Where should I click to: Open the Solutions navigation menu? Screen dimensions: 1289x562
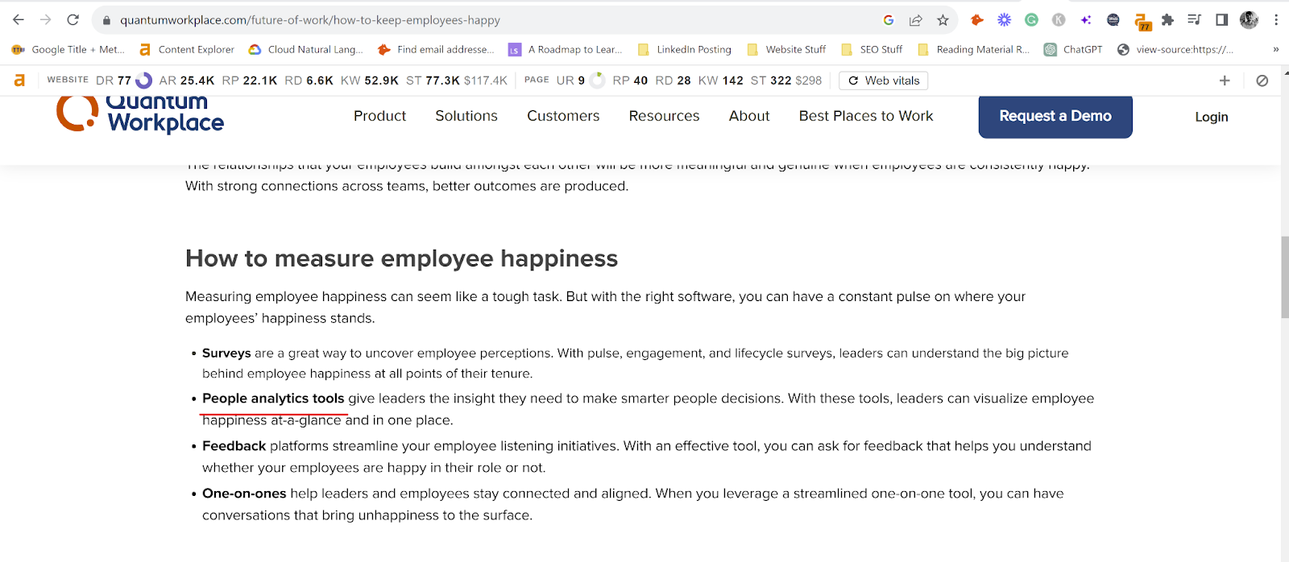click(x=466, y=116)
